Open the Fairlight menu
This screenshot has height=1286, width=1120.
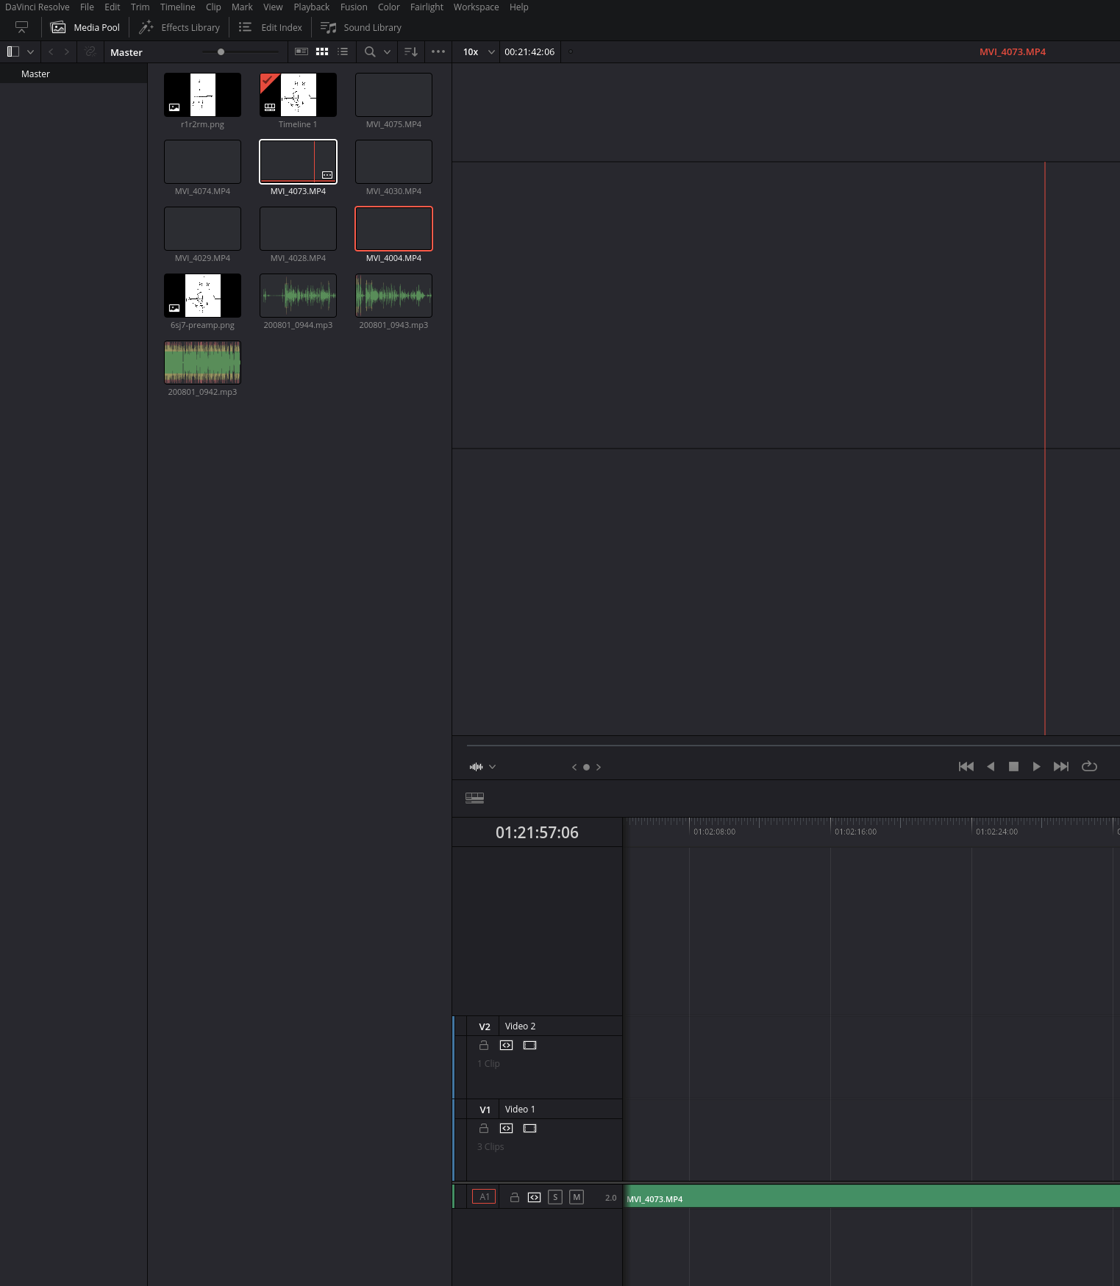[427, 7]
